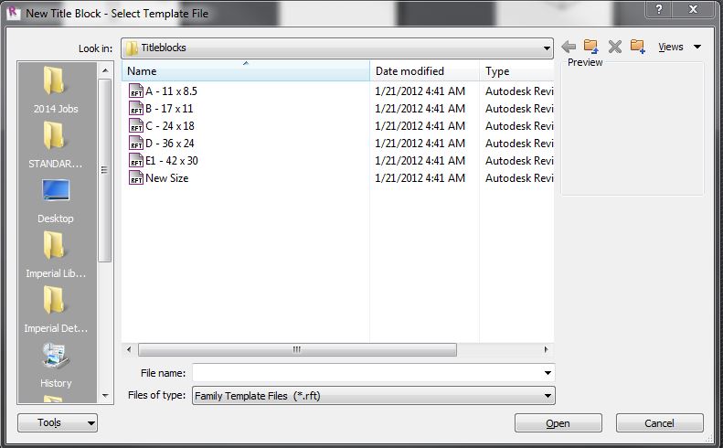
Task: Expand the Look in Titleblocks dropdown
Action: [547, 48]
